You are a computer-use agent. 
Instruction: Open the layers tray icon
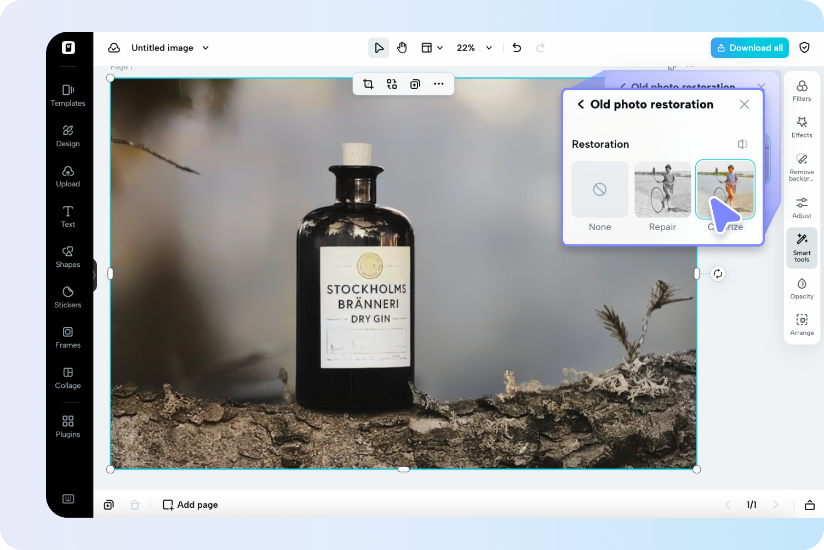810,505
